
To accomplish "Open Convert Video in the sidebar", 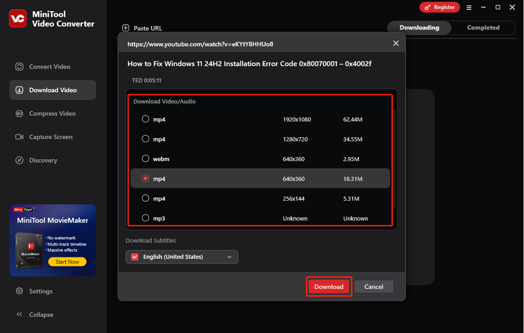I will pyautogui.click(x=52, y=67).
